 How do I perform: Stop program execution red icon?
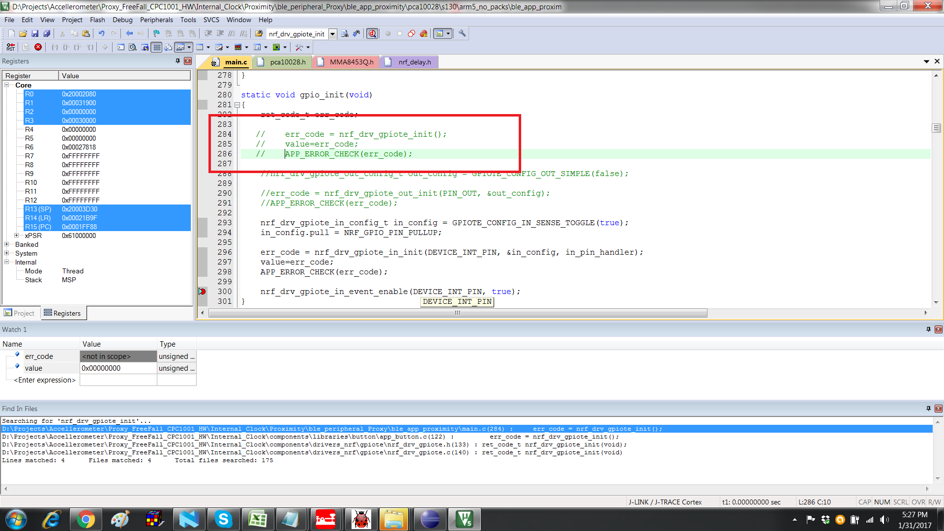tap(38, 47)
